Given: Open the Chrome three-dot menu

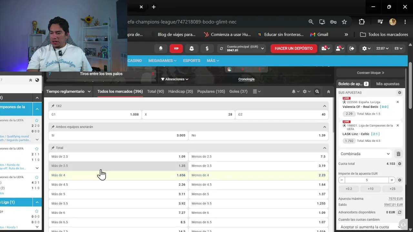Looking at the screenshot, I should click(405, 22).
